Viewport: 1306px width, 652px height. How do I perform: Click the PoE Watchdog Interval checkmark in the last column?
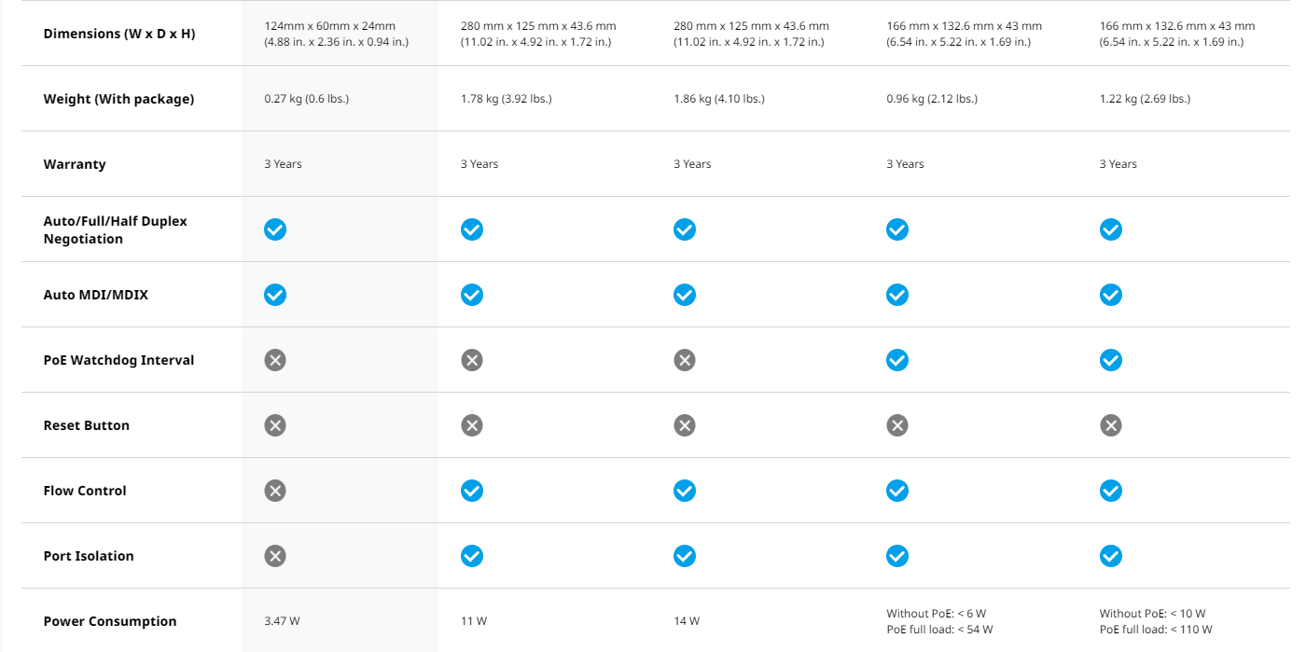click(1110, 360)
